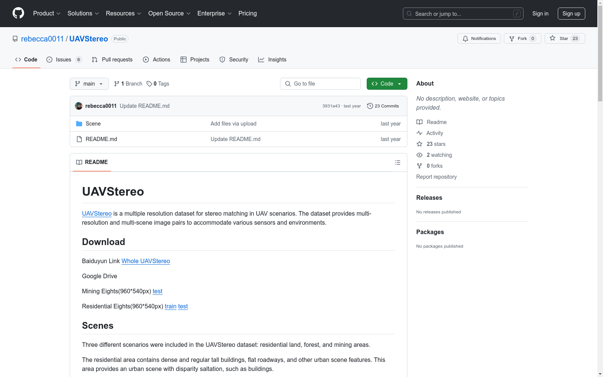Select the Code tab
This screenshot has width=603, height=377.
pyautogui.click(x=26, y=60)
